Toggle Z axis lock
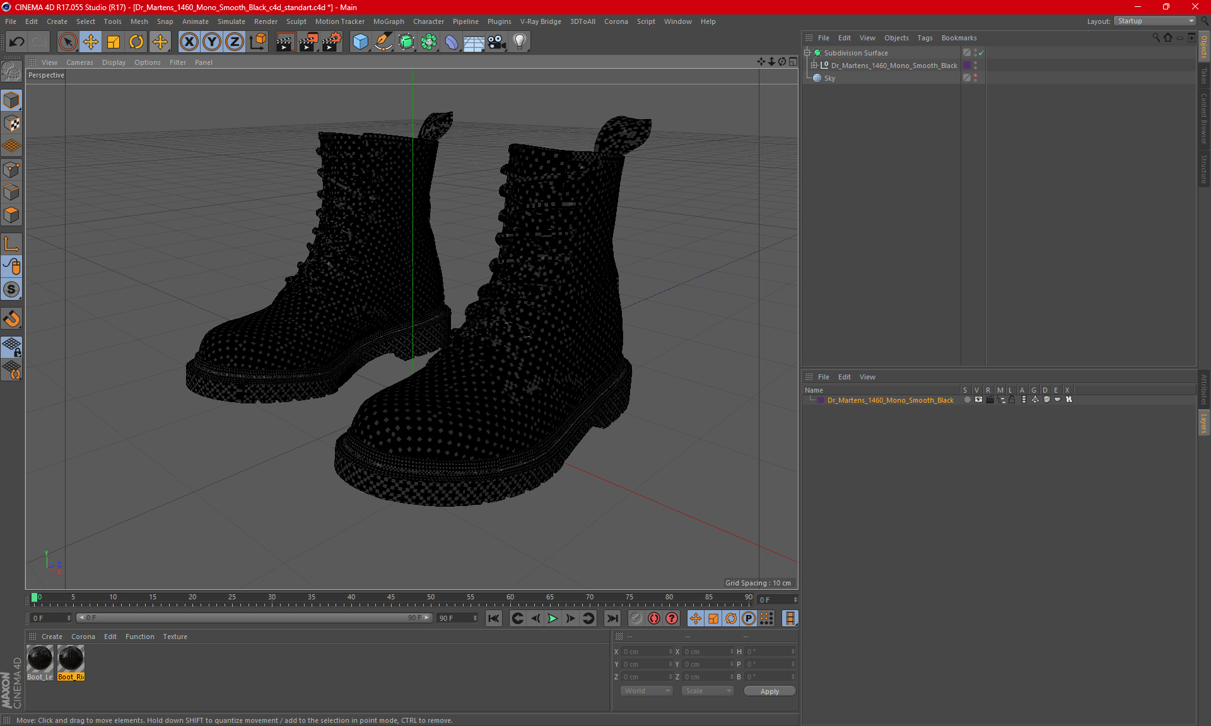 235,42
